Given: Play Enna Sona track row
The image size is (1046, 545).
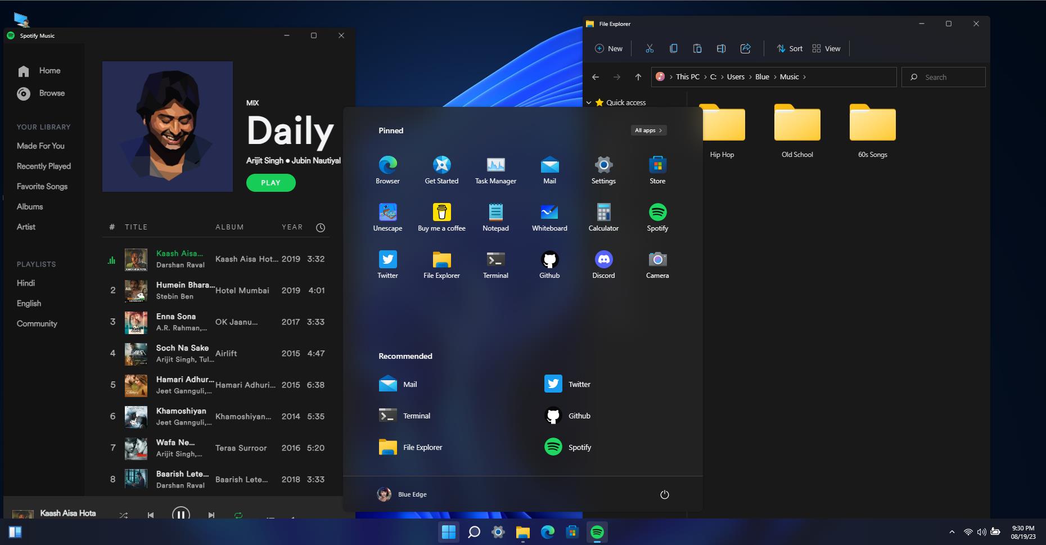Looking at the screenshot, I should pyautogui.click(x=217, y=322).
